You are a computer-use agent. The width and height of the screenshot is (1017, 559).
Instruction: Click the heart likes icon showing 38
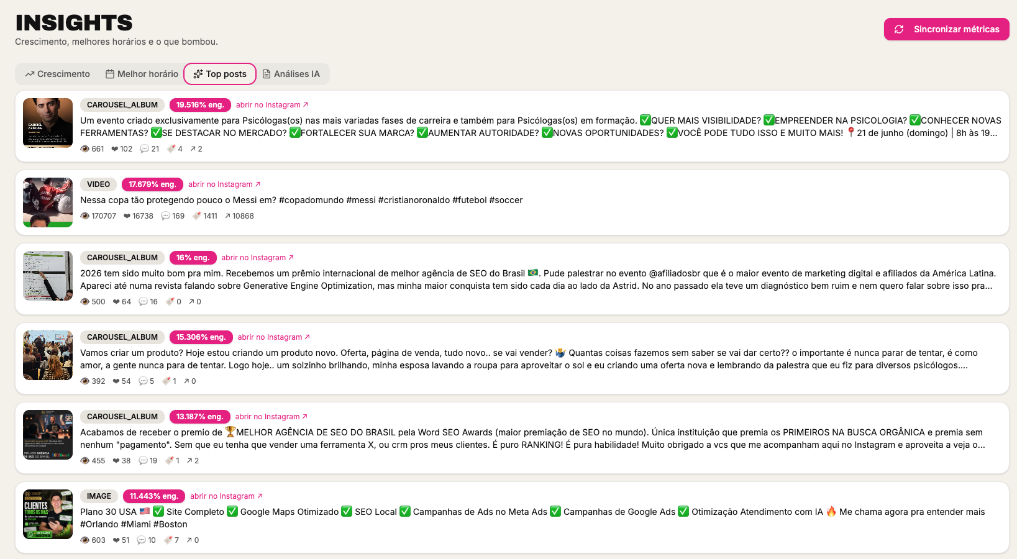(x=116, y=461)
